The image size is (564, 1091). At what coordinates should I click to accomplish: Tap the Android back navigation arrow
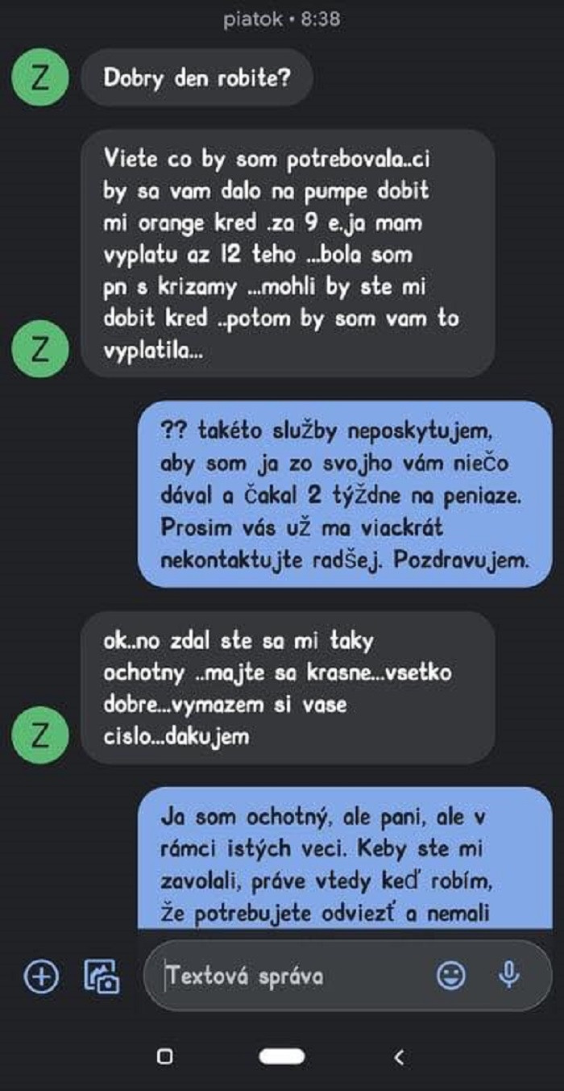pyautogui.click(x=398, y=1056)
